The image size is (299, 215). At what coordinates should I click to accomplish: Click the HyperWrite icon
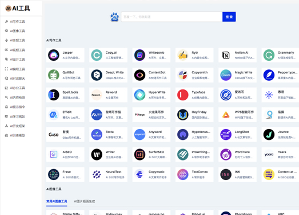tap(139, 95)
